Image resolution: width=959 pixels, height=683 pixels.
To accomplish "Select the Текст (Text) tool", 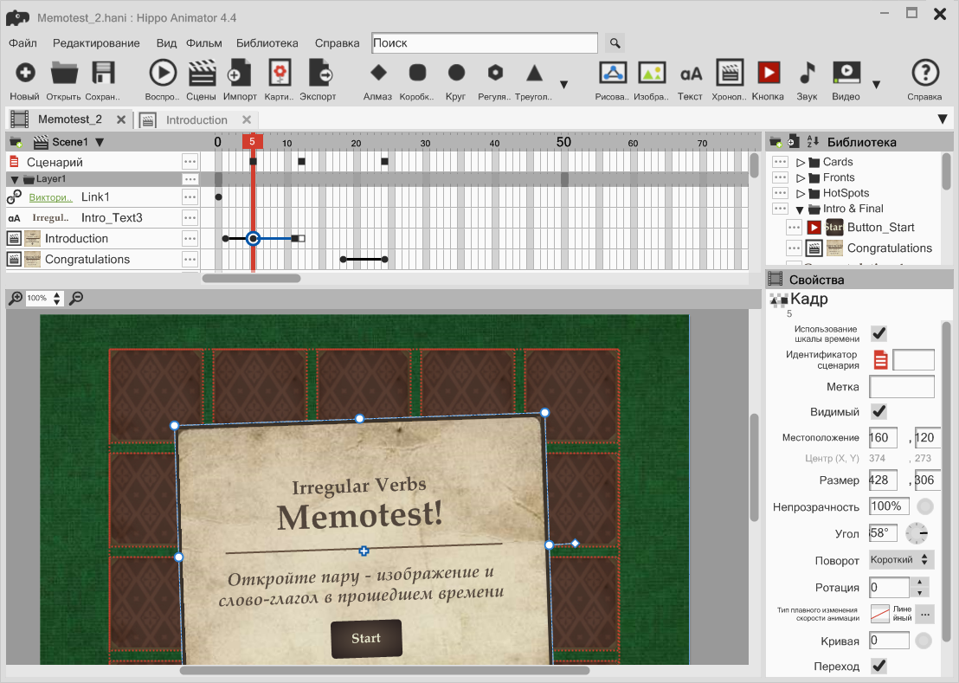I will pyautogui.click(x=691, y=74).
